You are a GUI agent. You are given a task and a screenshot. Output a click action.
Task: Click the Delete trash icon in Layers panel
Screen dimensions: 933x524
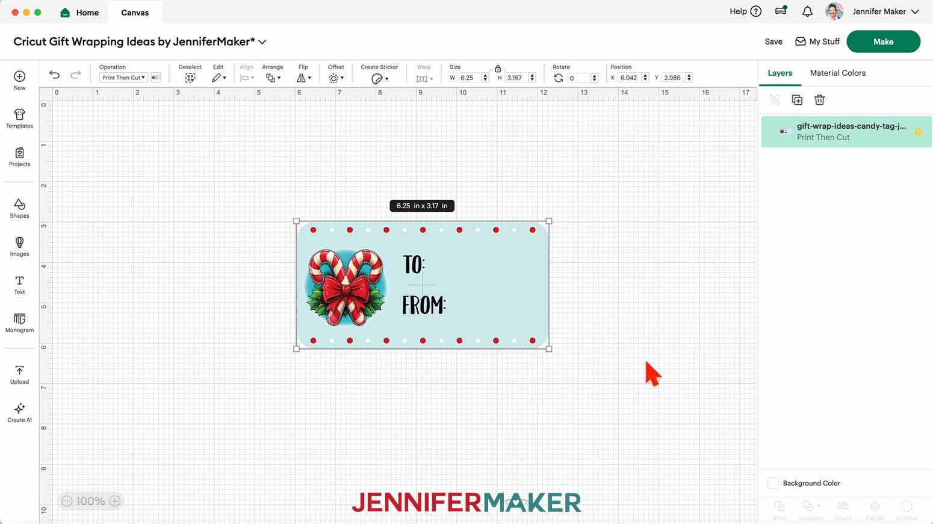819,100
